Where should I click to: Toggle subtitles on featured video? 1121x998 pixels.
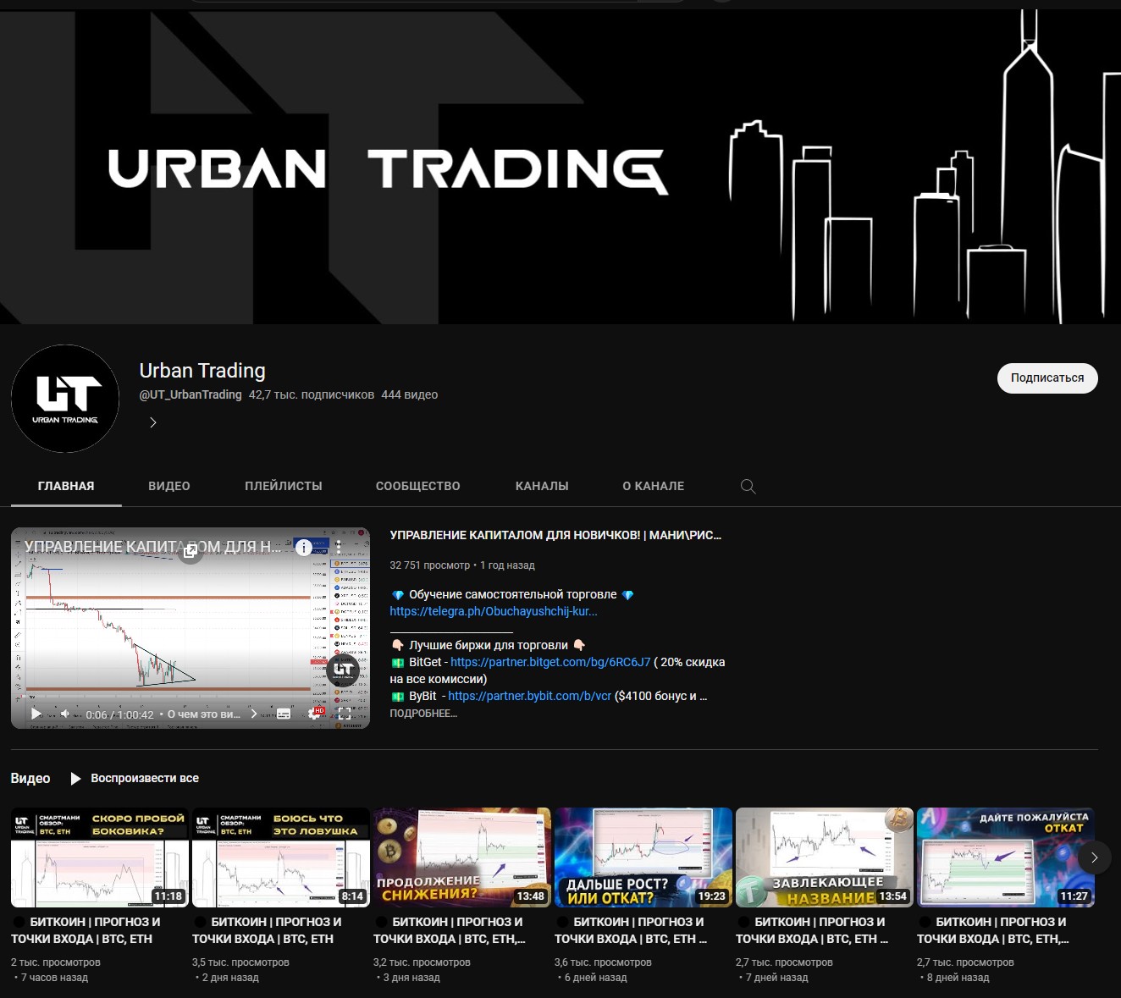pos(284,714)
